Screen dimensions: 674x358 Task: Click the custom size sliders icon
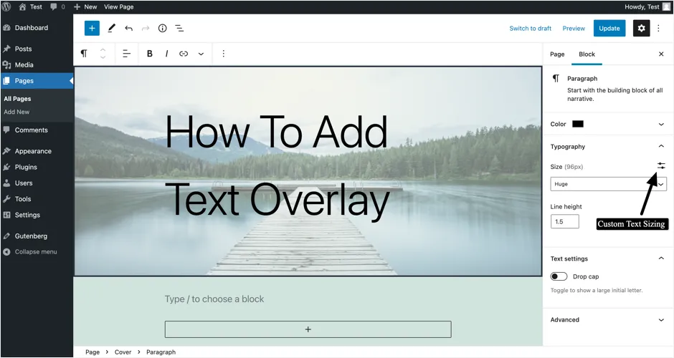(661, 165)
